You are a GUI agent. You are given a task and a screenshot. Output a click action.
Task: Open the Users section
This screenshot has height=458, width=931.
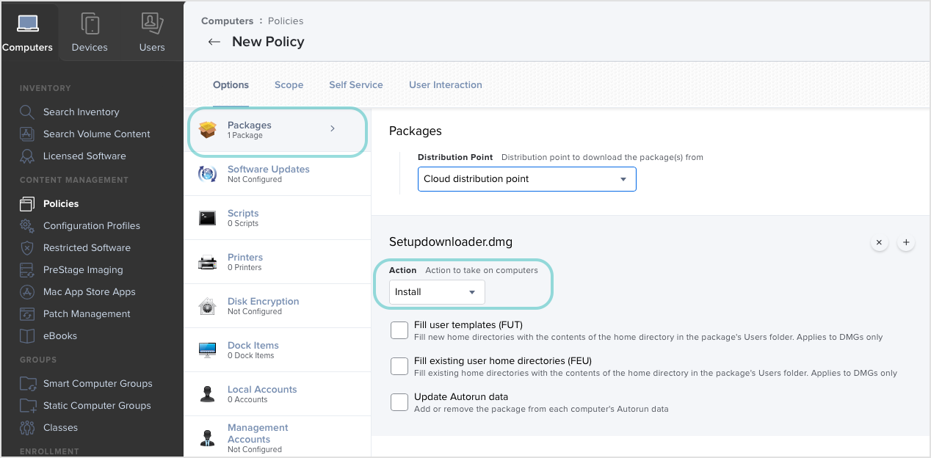tap(151, 31)
